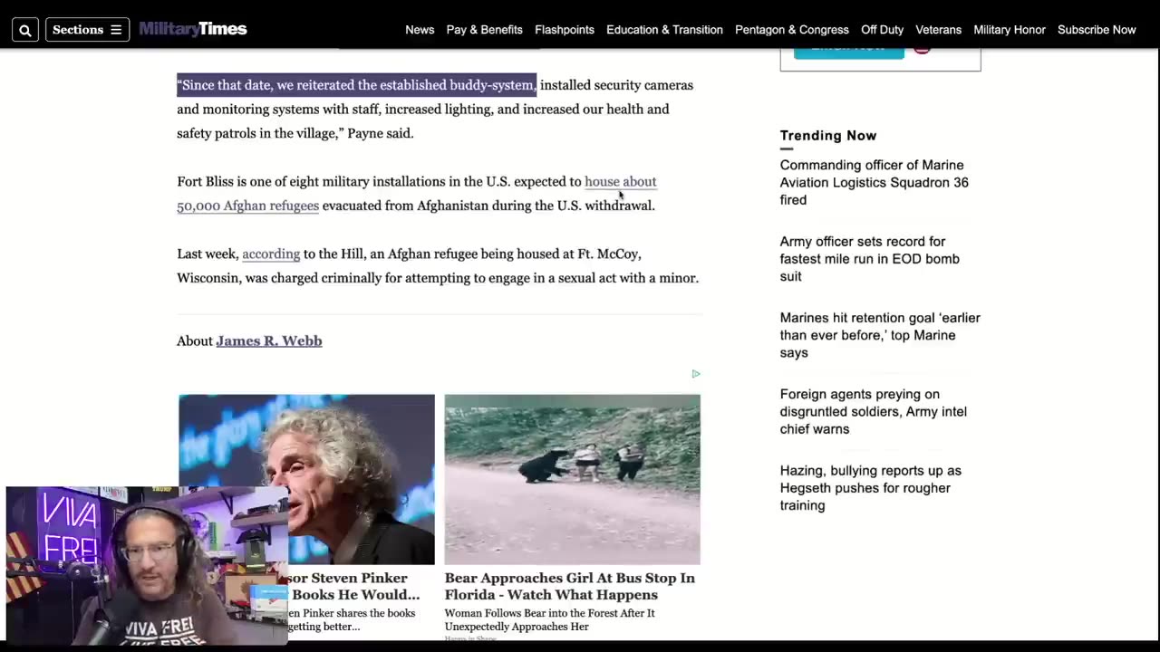Follow the 'house about' refugees link

[620, 181]
